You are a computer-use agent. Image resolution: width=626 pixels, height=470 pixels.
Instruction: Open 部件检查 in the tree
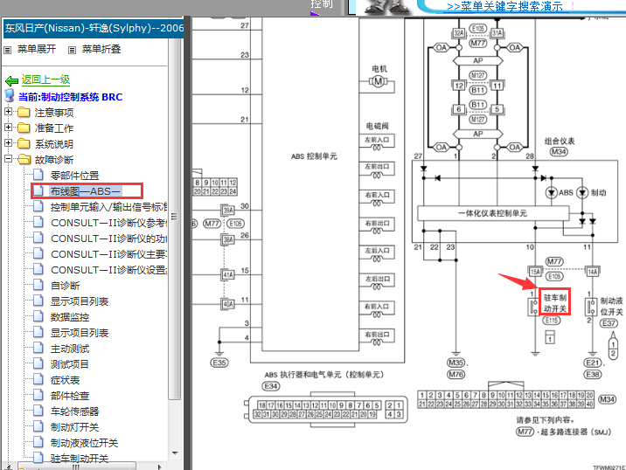(x=70, y=396)
